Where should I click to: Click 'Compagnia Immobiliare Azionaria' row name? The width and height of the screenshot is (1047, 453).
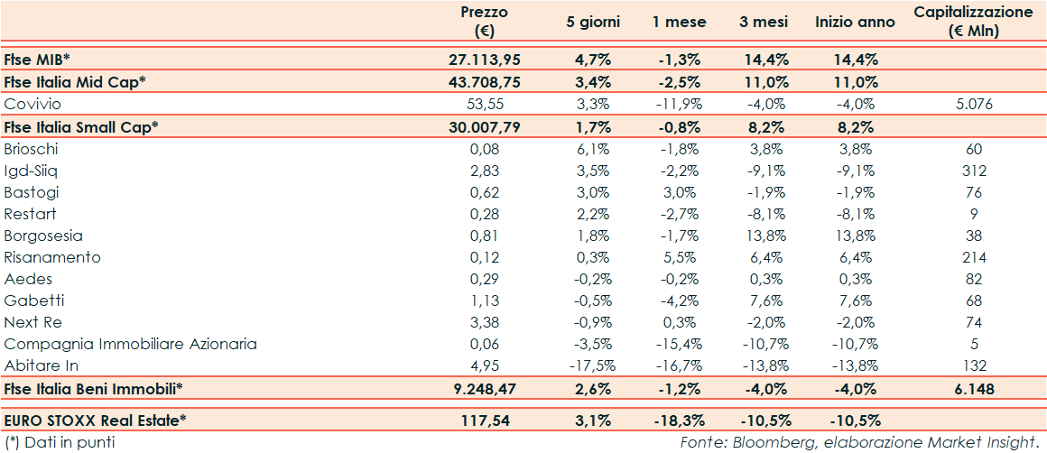point(131,344)
